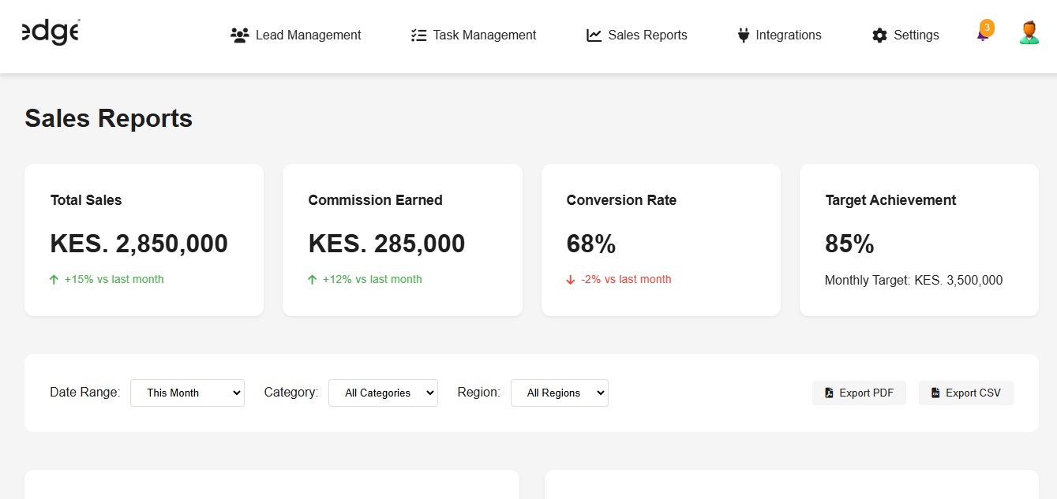The height and width of the screenshot is (499, 1057).
Task: Click the KES. 2,850,000 value
Action: click(139, 244)
